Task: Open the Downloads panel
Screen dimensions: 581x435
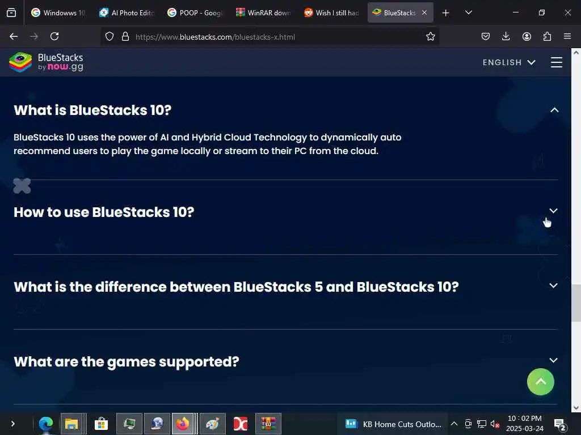Action: coord(506,36)
